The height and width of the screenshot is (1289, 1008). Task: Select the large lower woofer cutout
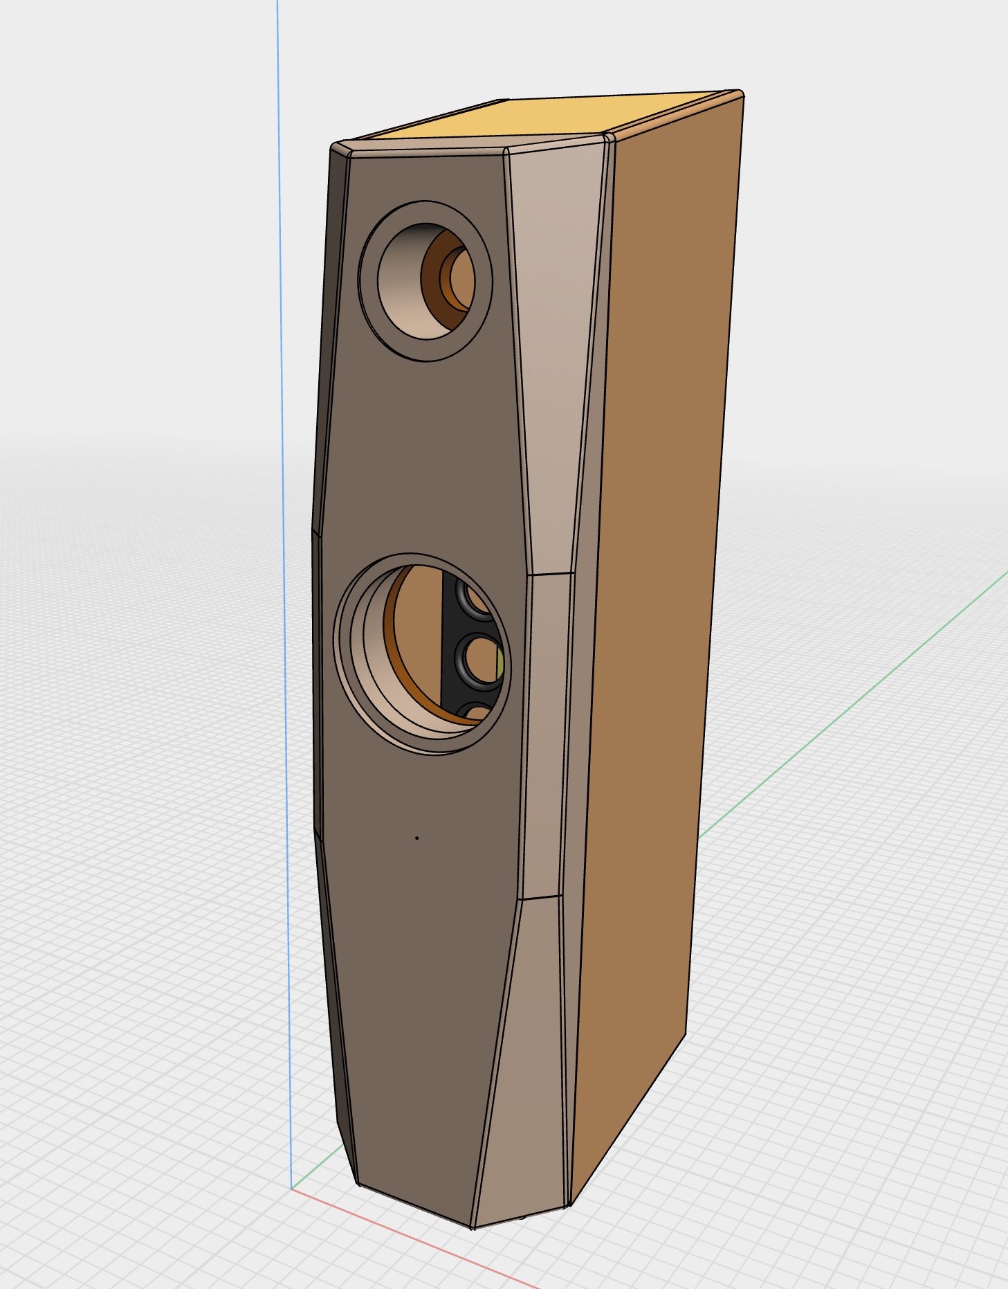421,653
